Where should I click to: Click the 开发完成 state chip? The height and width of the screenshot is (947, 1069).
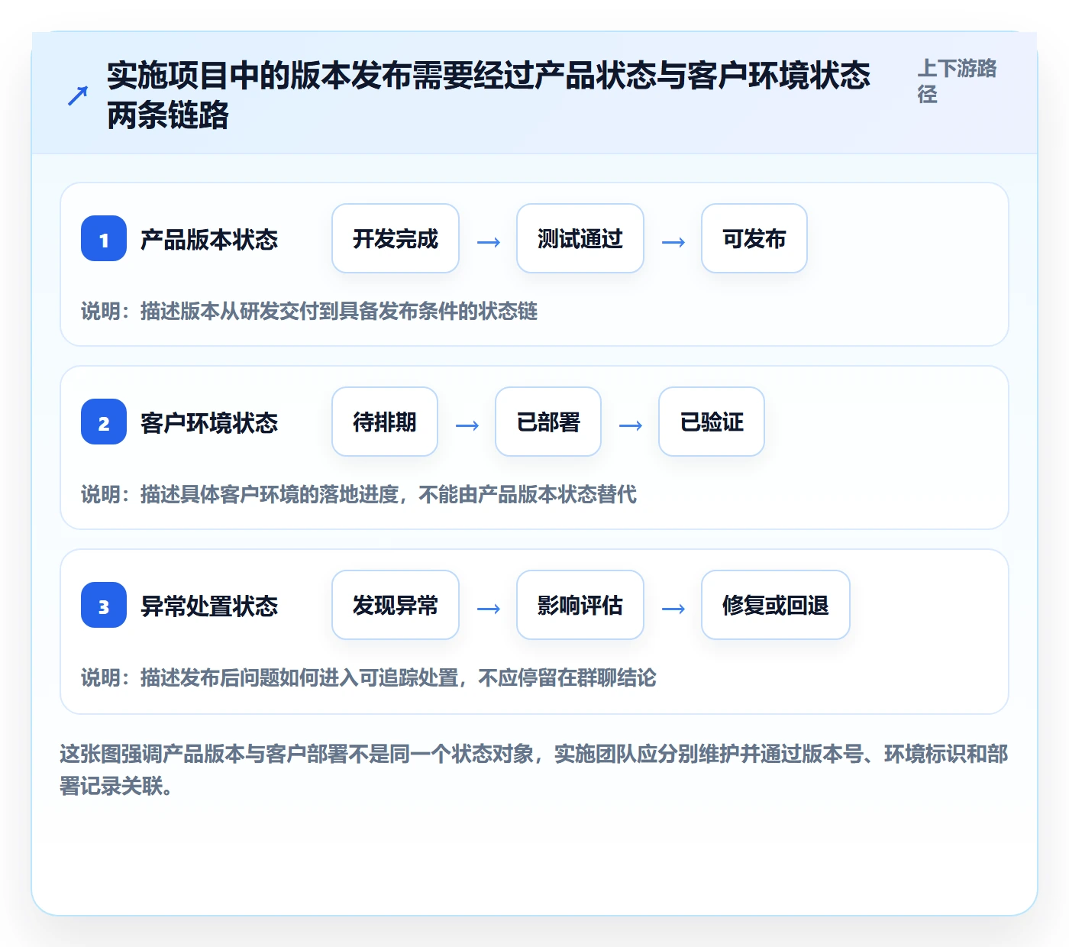[x=396, y=238]
